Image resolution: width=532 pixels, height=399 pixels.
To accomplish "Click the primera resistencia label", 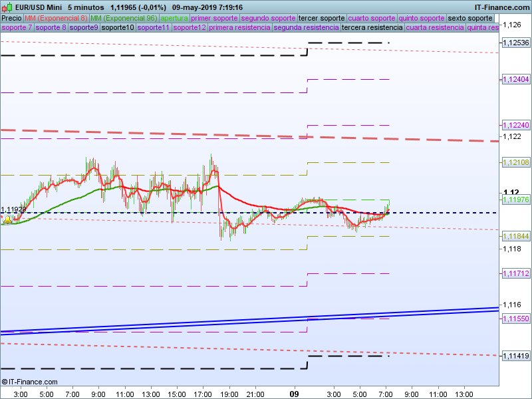I will point(239,28).
